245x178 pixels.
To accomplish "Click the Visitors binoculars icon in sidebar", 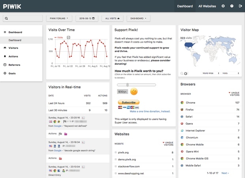I will (5, 48).
